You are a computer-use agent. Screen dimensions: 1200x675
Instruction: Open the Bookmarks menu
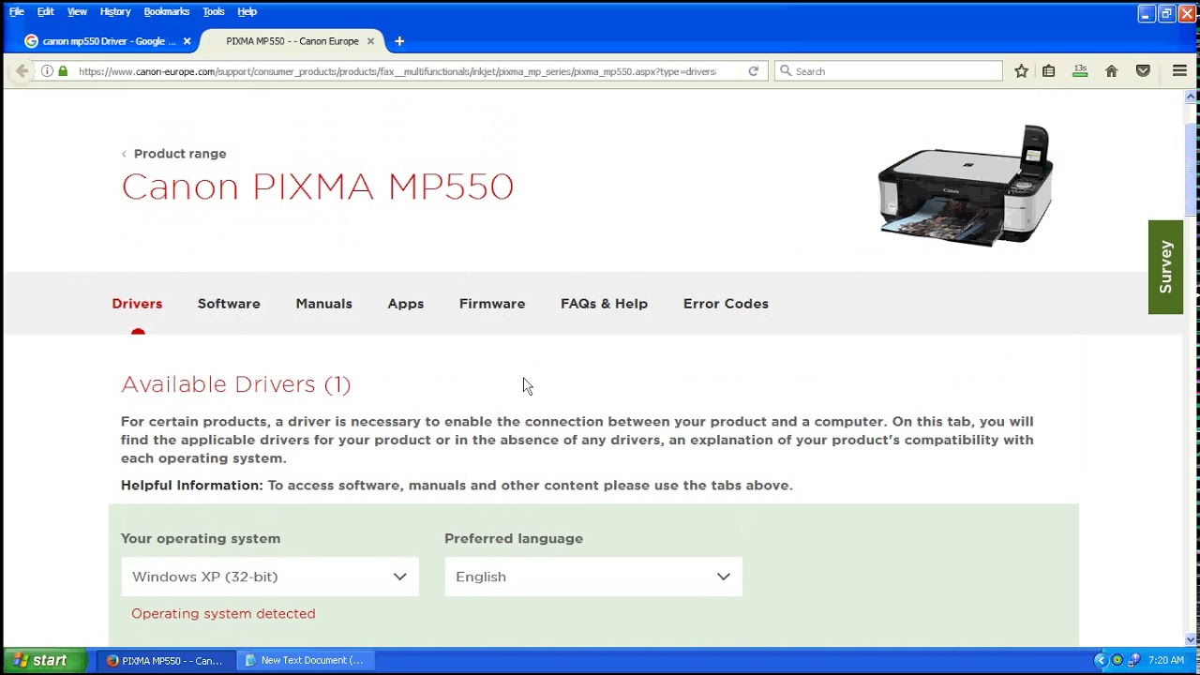pyautogui.click(x=167, y=12)
